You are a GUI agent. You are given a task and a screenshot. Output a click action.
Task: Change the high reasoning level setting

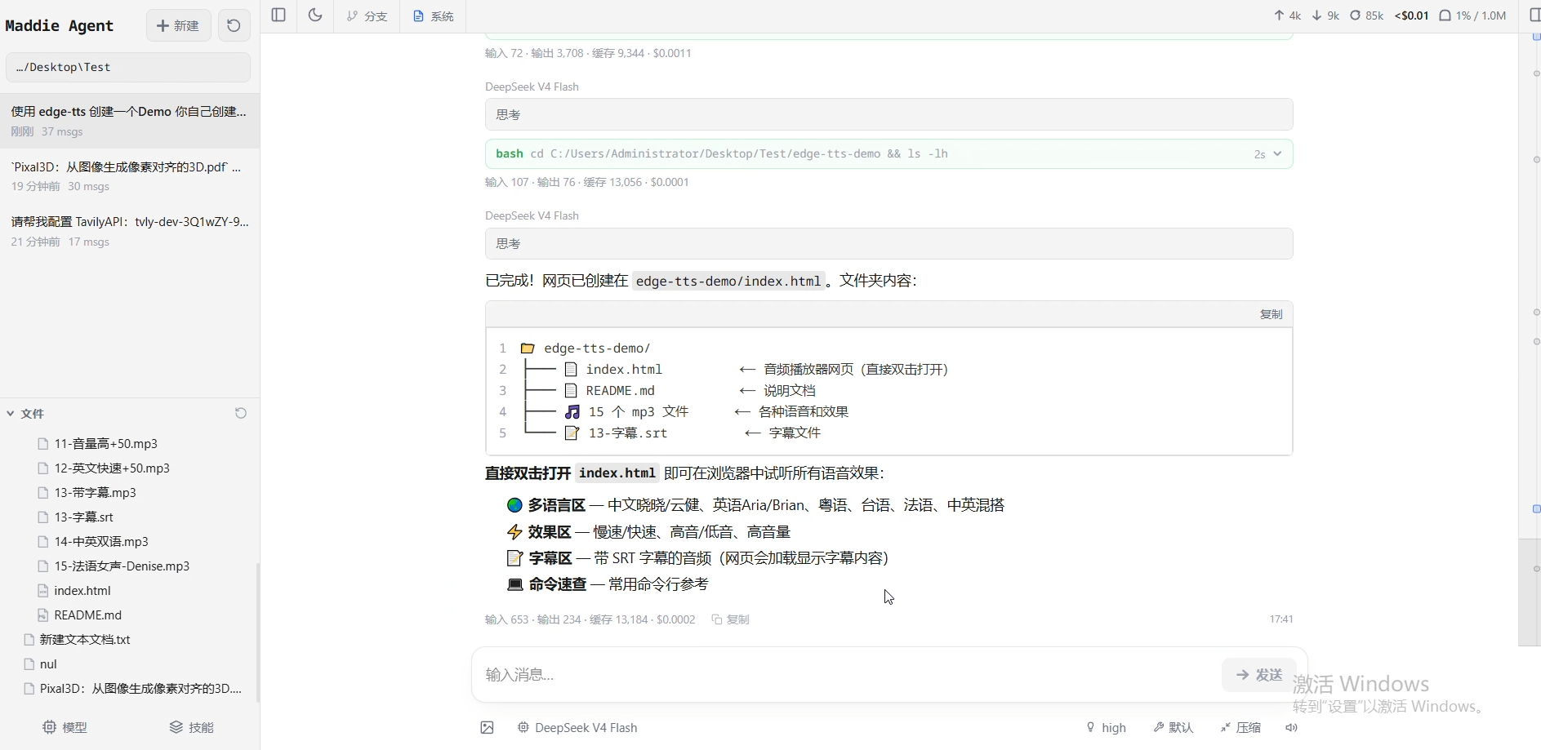coord(1106,727)
